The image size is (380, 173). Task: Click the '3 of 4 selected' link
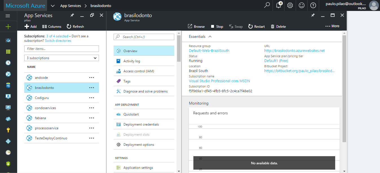pyautogui.click(x=57, y=36)
